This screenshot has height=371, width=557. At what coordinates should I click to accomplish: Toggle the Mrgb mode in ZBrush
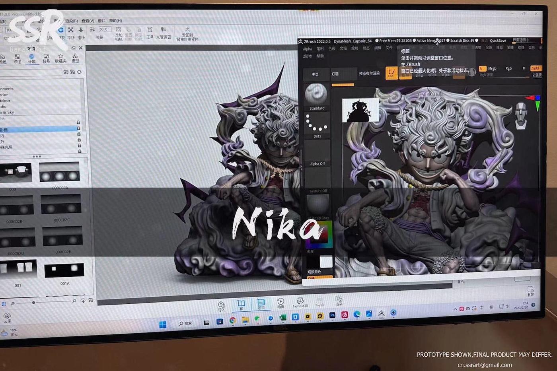pyautogui.click(x=492, y=68)
